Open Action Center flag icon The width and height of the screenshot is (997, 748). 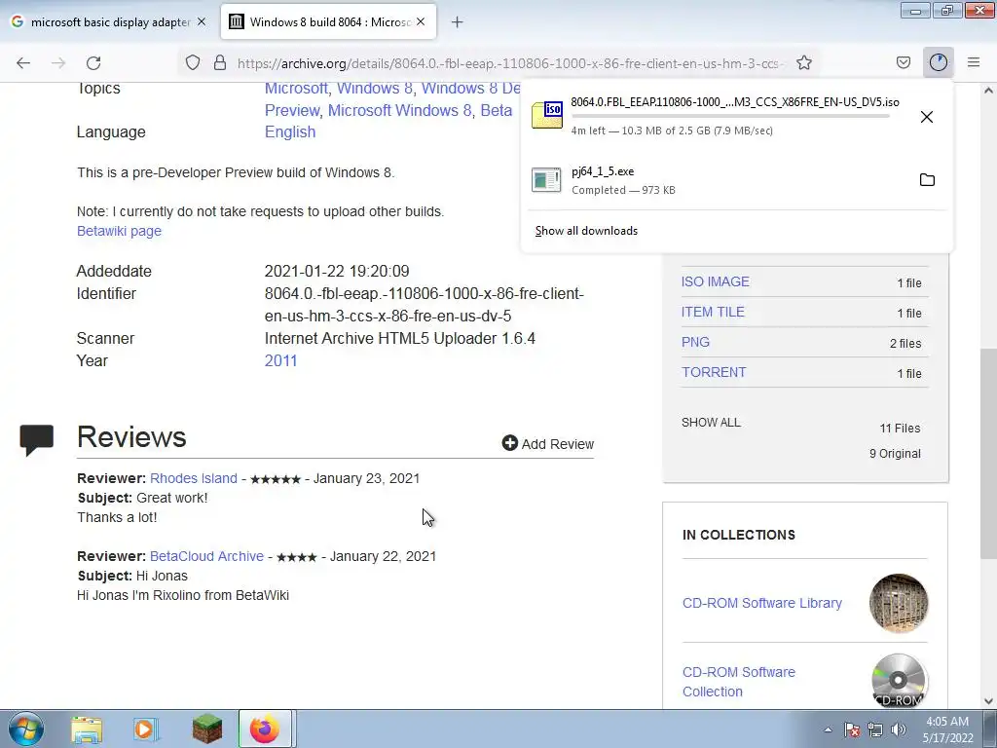852,729
